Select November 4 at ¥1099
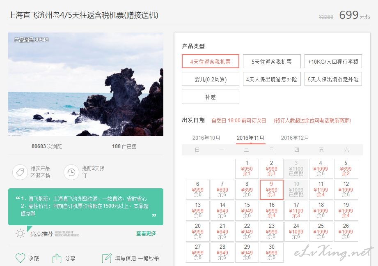The height and width of the screenshot is (266, 378). (321, 169)
